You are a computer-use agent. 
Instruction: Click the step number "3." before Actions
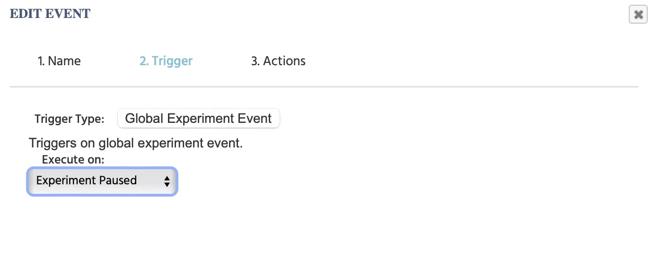pos(255,61)
